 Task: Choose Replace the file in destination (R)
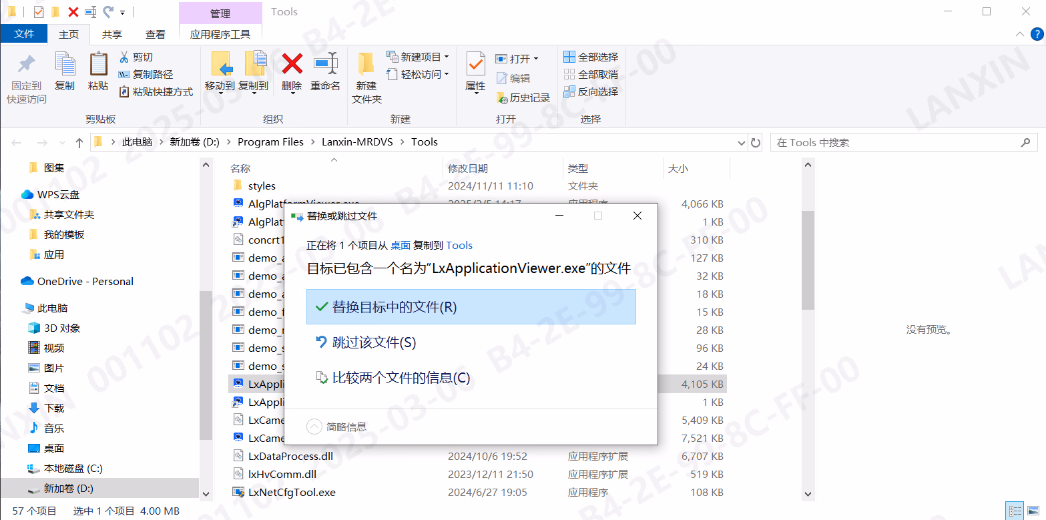[x=471, y=307]
